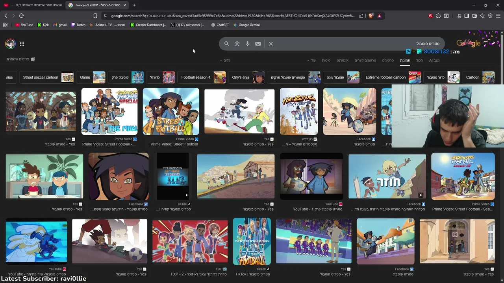Open the music playlist icon
The height and width of the screenshot is (283, 504).
coord(459,16)
